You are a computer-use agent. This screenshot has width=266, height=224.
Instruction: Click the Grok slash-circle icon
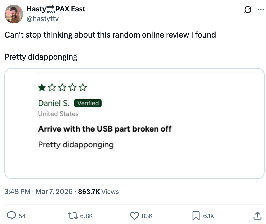[x=248, y=10]
